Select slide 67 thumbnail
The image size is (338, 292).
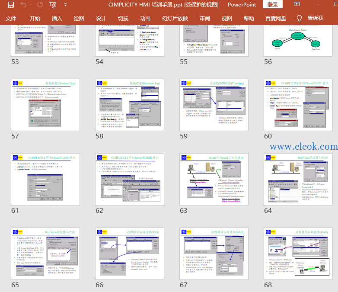click(214, 254)
